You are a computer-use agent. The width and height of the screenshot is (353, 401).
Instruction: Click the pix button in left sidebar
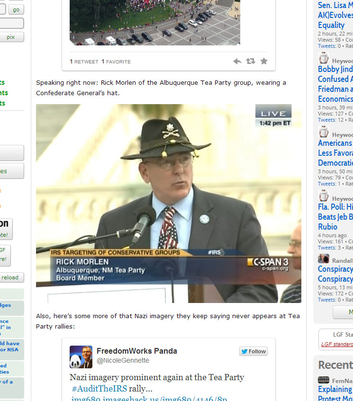(x=11, y=37)
